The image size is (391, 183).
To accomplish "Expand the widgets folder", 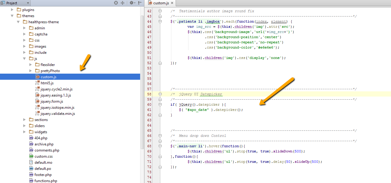I will point(24,132).
